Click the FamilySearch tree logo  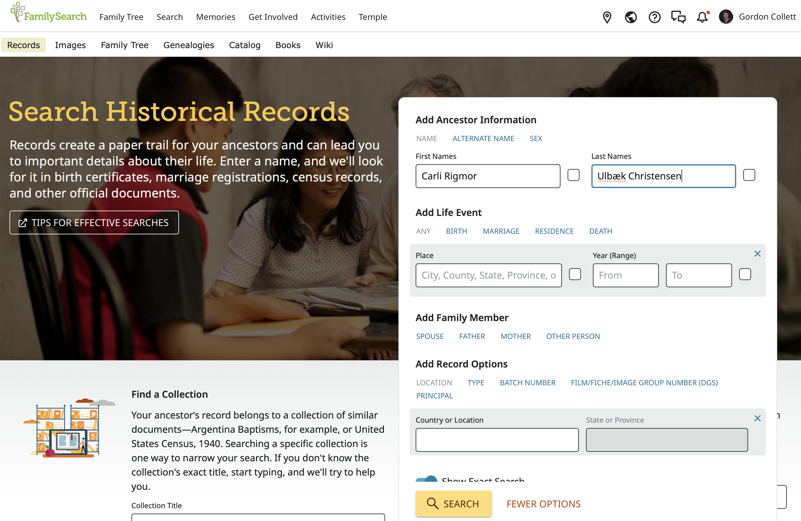coord(18,12)
